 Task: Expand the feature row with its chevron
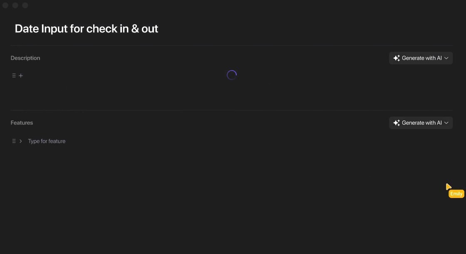point(21,141)
